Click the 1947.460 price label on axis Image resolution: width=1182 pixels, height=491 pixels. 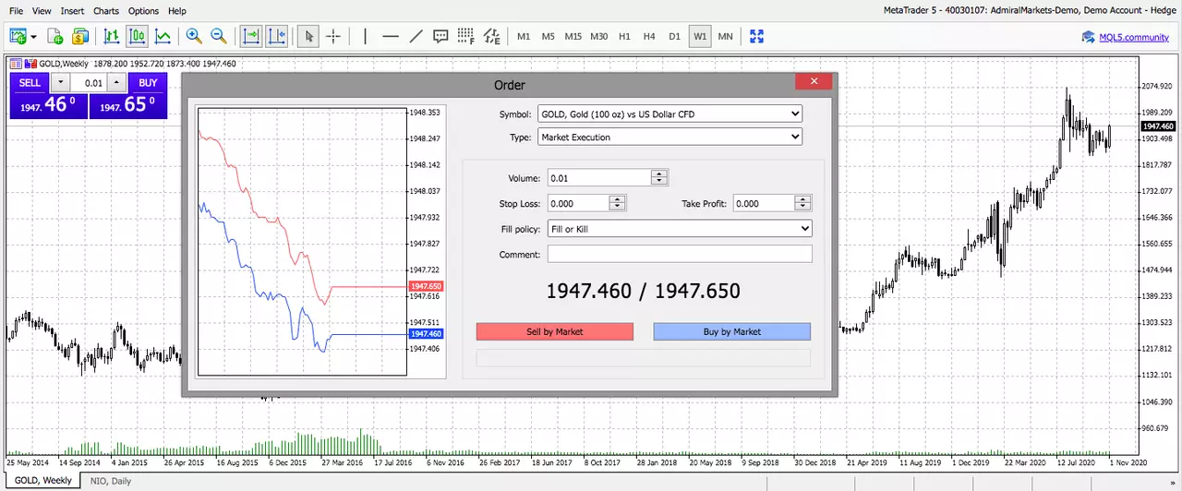[1157, 126]
